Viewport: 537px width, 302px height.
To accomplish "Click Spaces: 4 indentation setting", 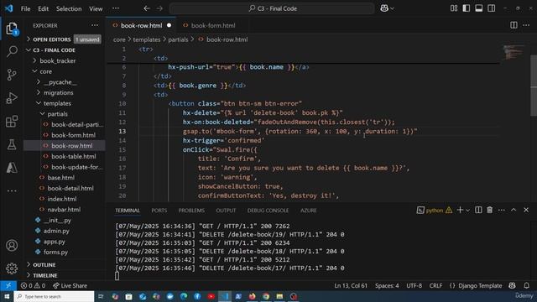I will 387,285.
